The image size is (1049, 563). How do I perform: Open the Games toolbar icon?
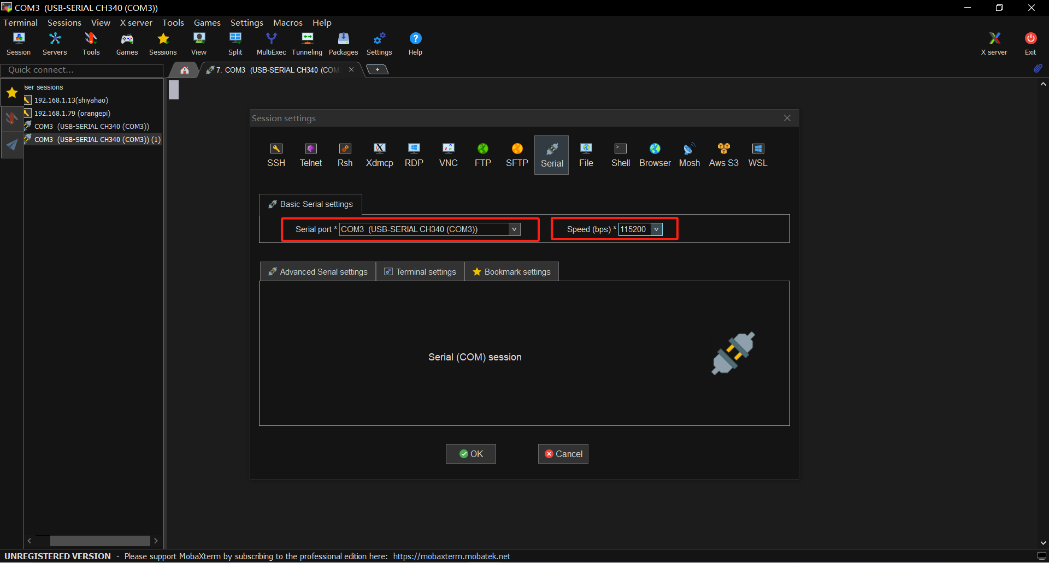[127, 44]
